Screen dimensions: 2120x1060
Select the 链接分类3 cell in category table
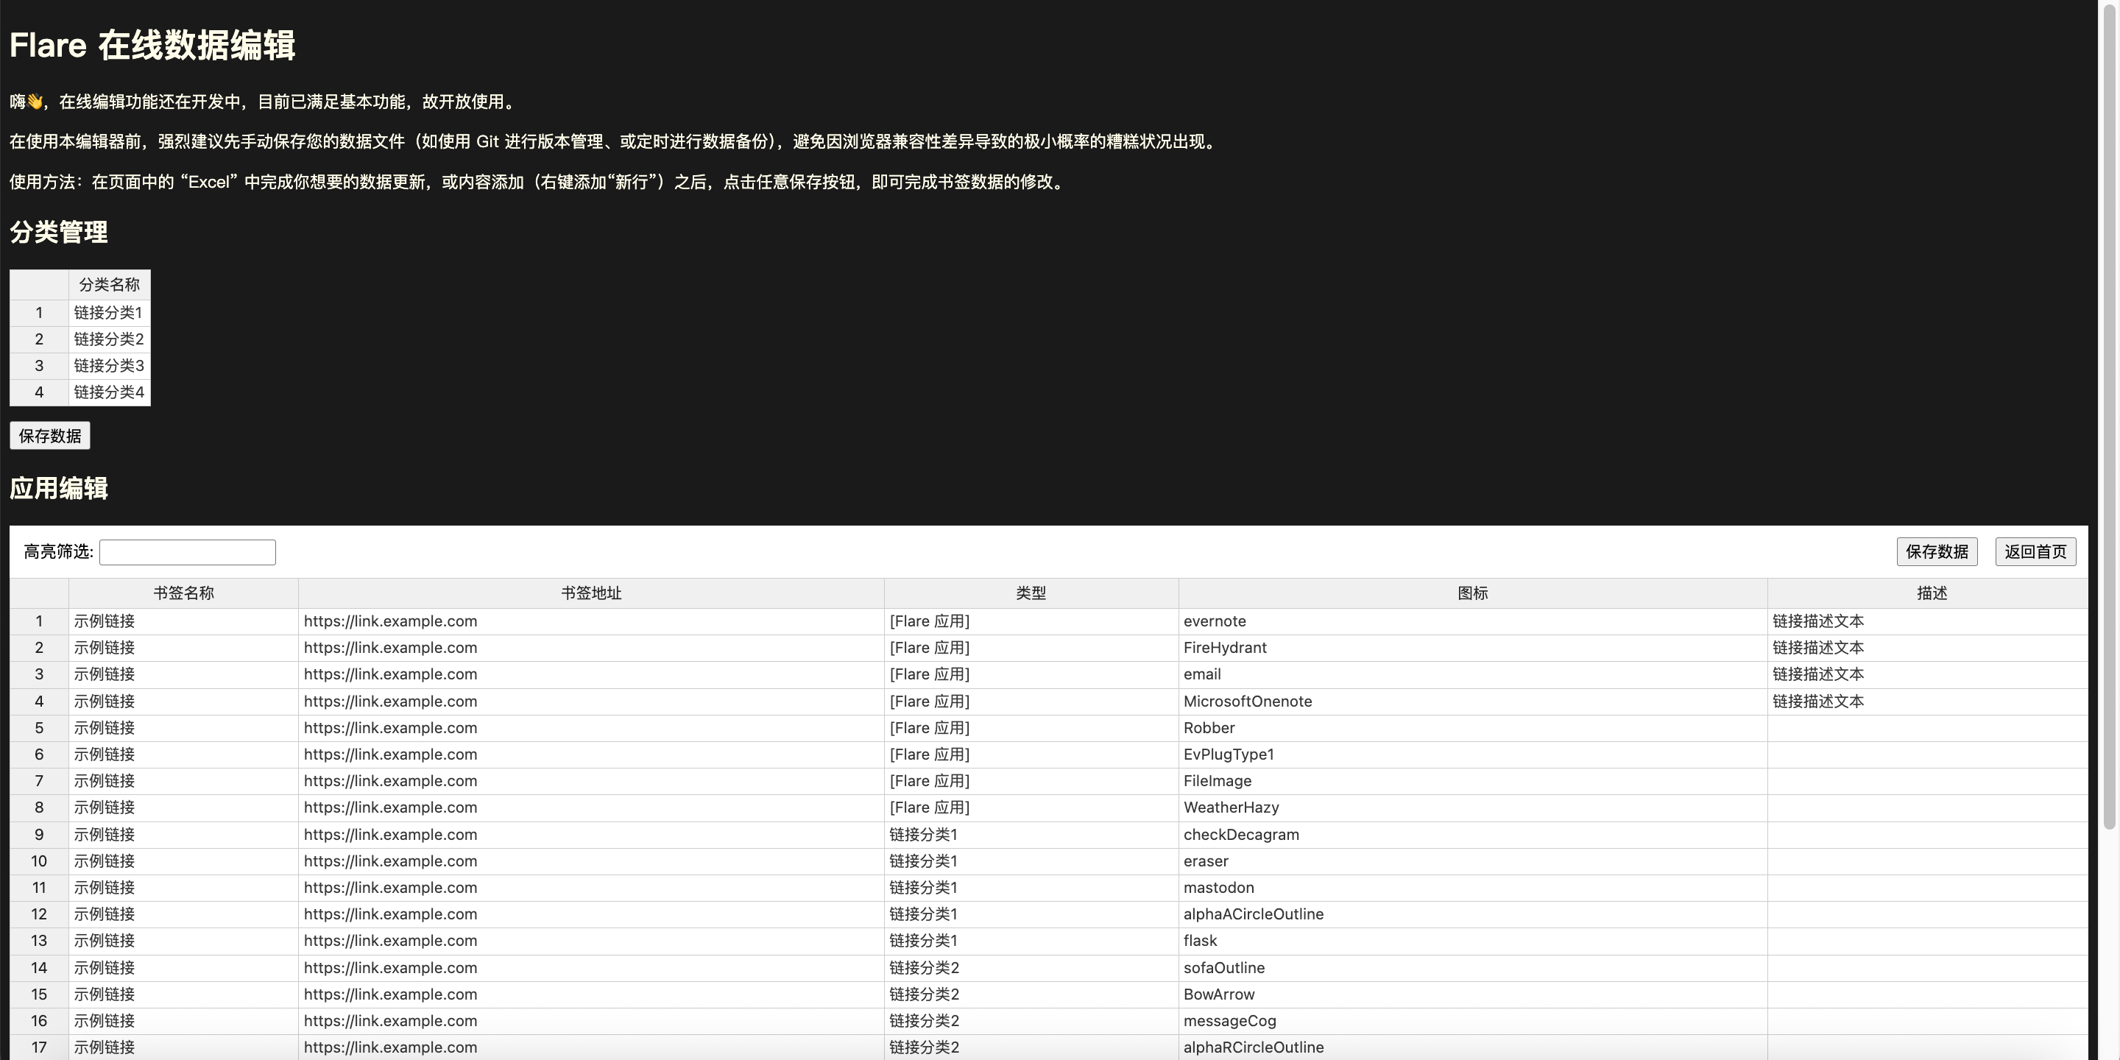click(109, 365)
